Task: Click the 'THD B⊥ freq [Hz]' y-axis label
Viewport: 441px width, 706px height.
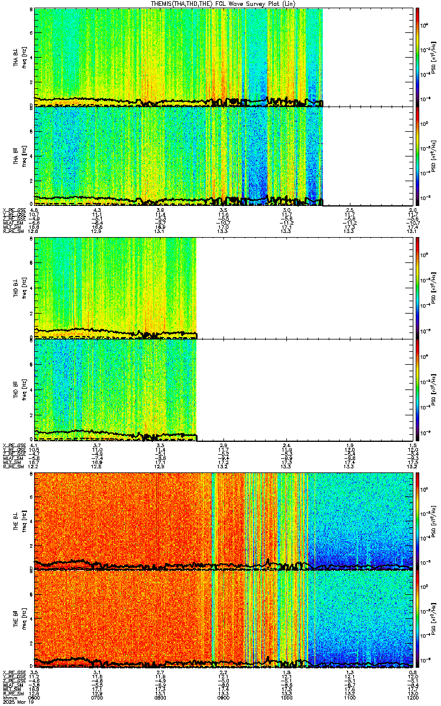Action: click(19, 288)
